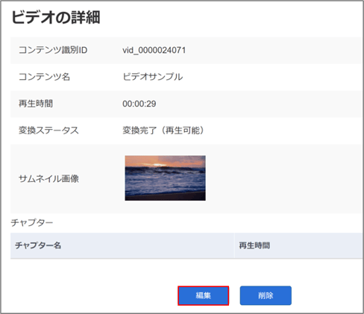Click the blank area of the コンテンツ名 row

(x=272, y=77)
